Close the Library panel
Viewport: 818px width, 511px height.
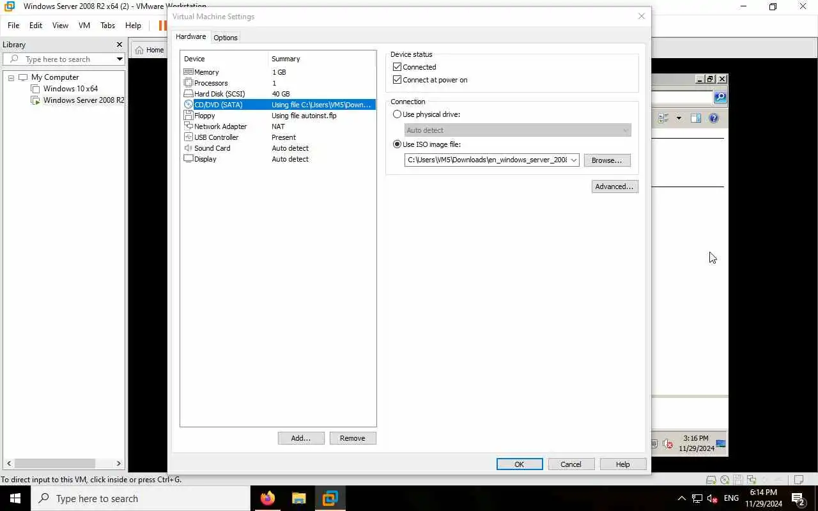[119, 45]
